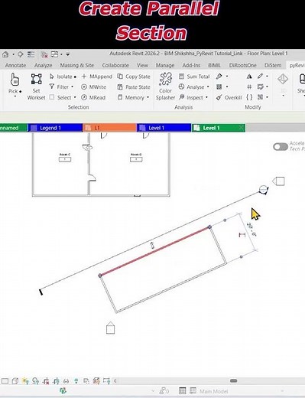305x398 pixels.
Task: Open the View ribbon tab
Action: tap(142, 65)
